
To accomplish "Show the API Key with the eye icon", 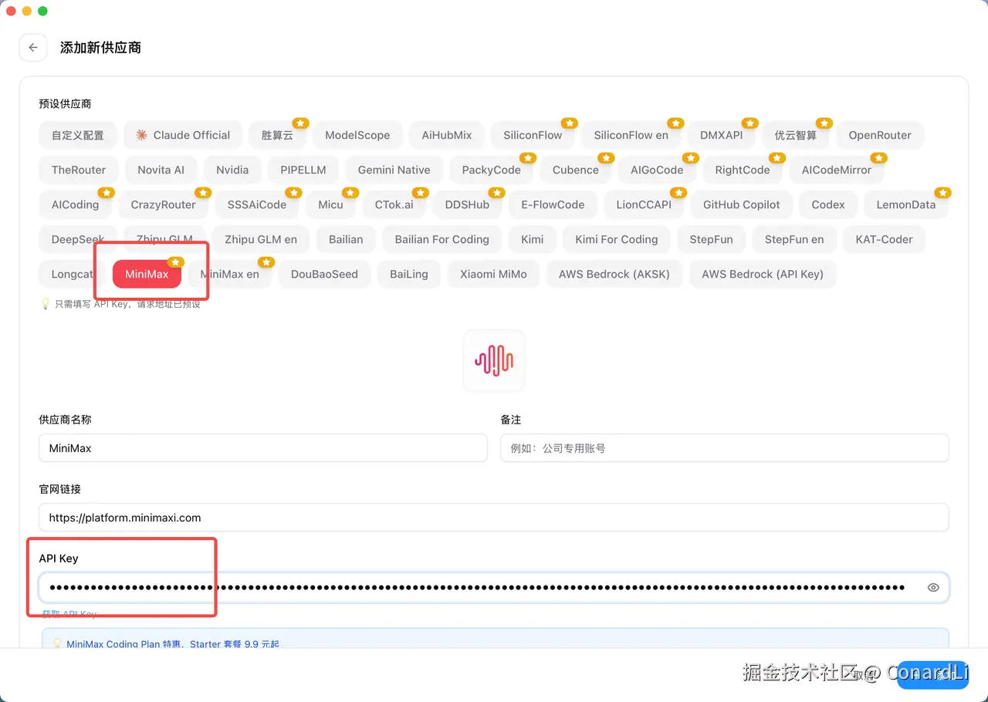I will (933, 588).
